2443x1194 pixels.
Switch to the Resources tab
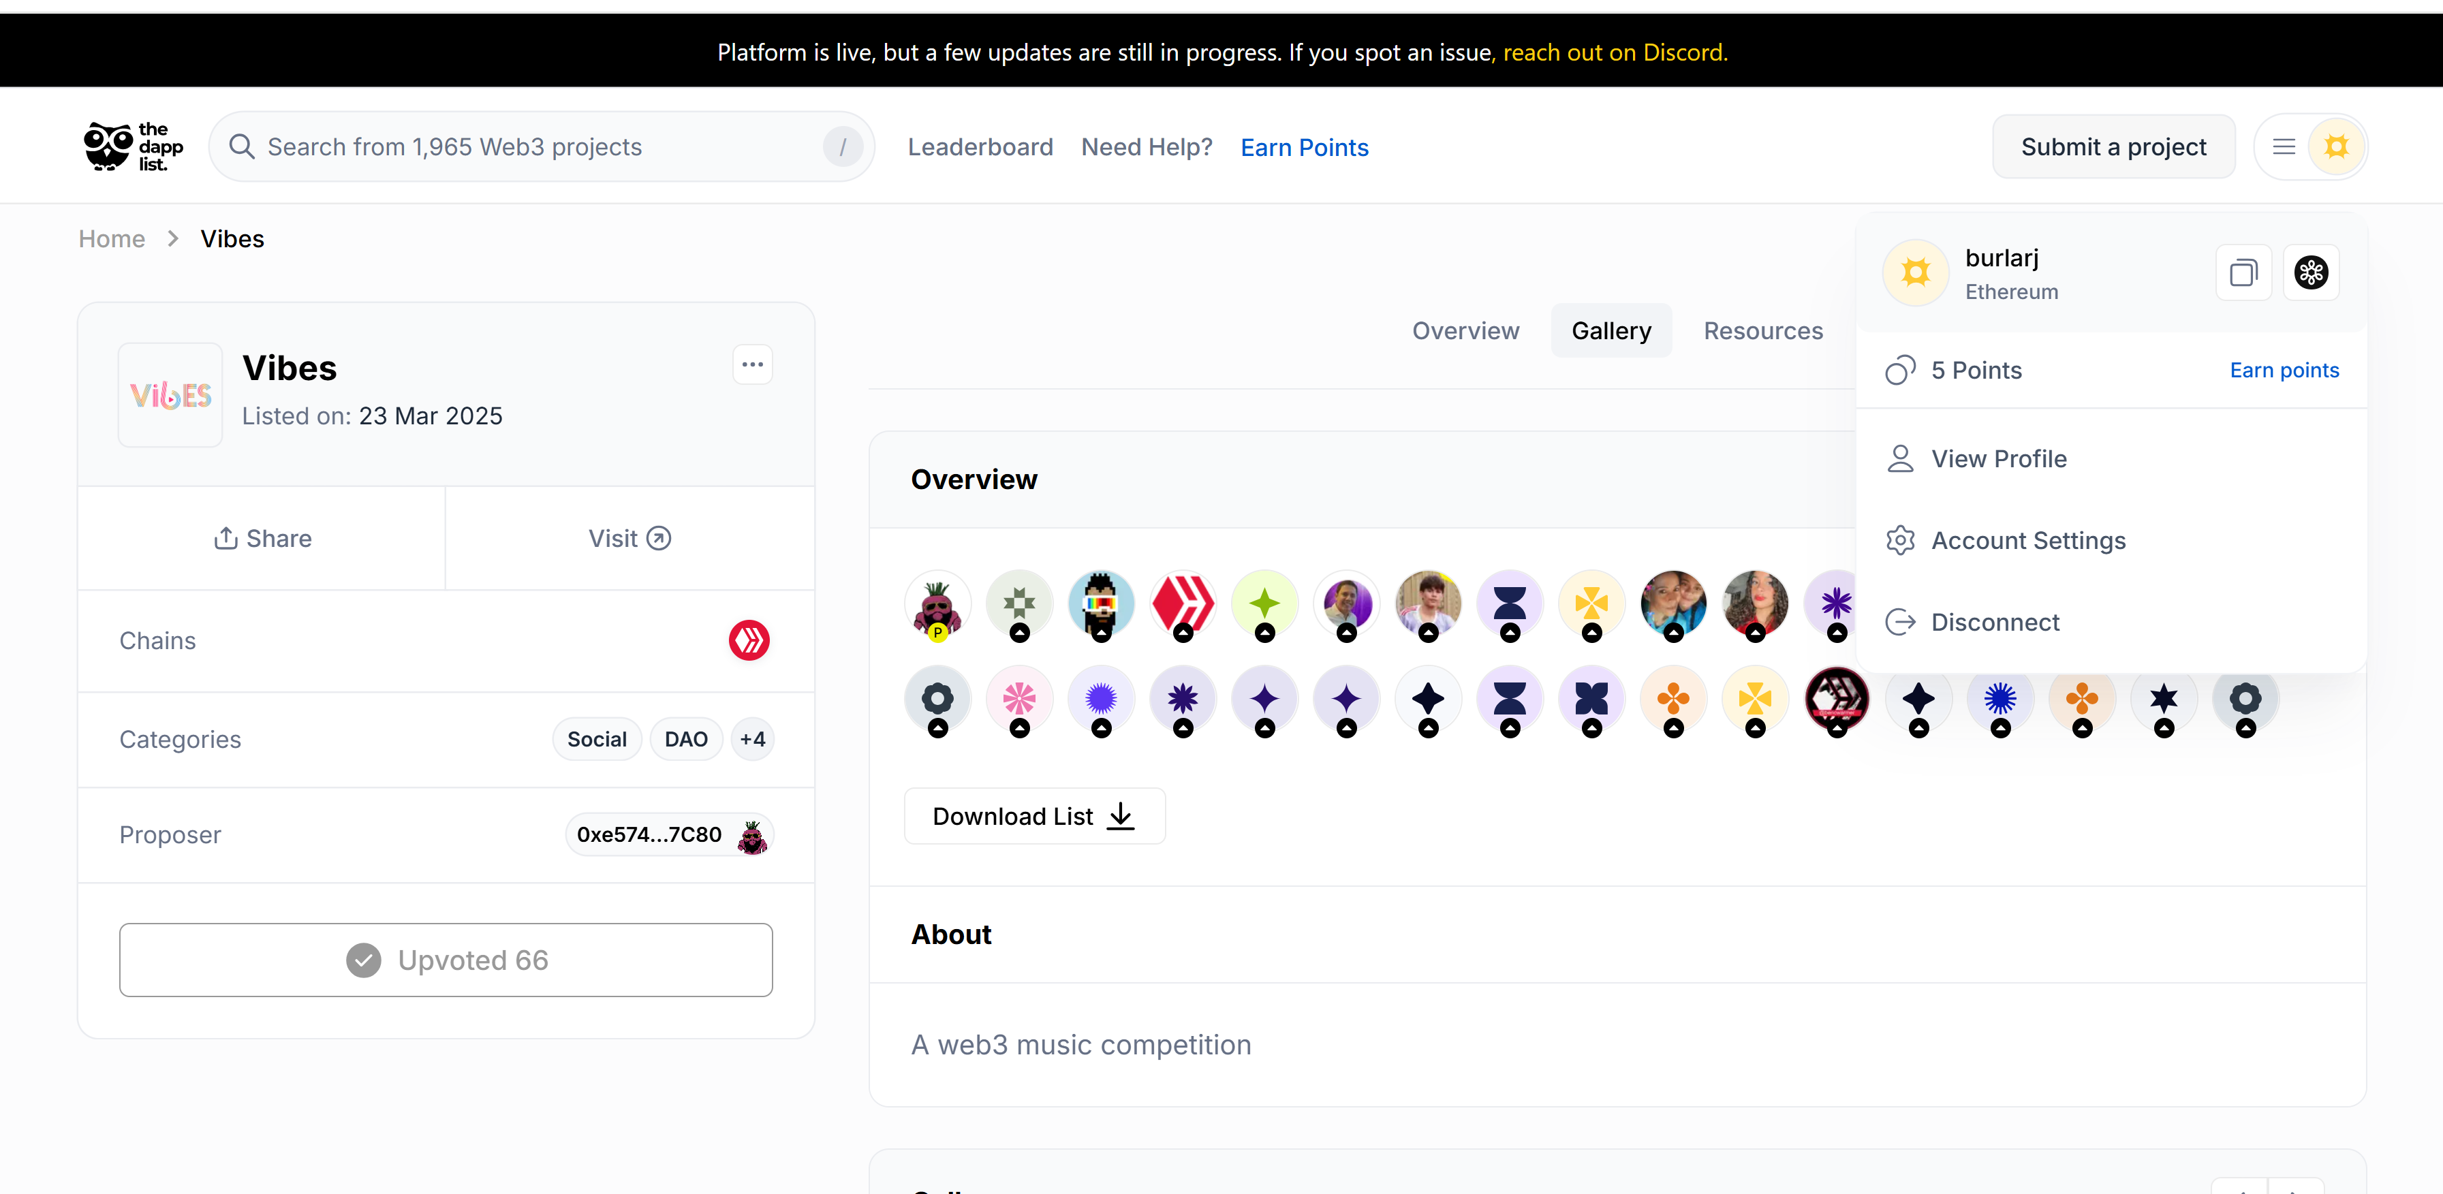point(1763,331)
